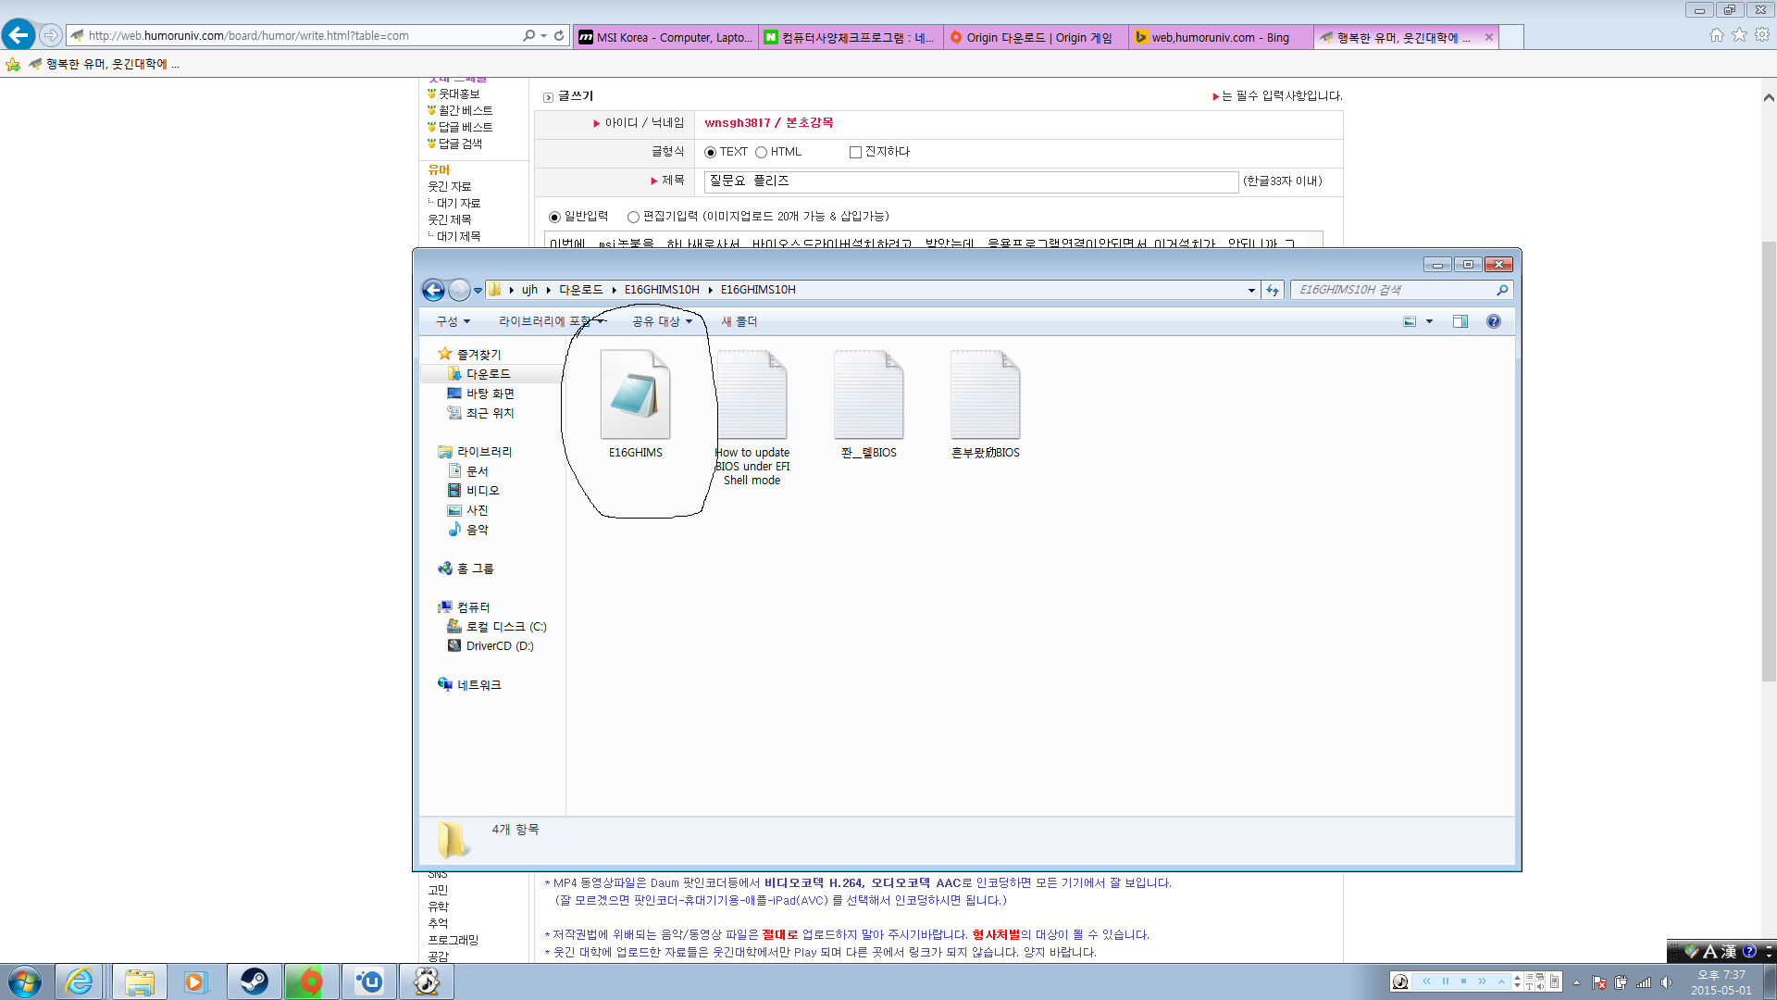This screenshot has height=1000, width=1777.
Task: Open the 공유 대상 dropdown
Action: (662, 321)
